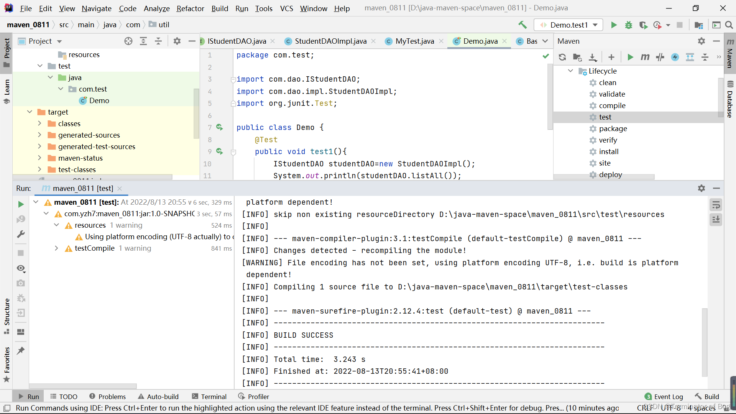Open the Event Log
Screen dimensions: 736x414
point(664,397)
